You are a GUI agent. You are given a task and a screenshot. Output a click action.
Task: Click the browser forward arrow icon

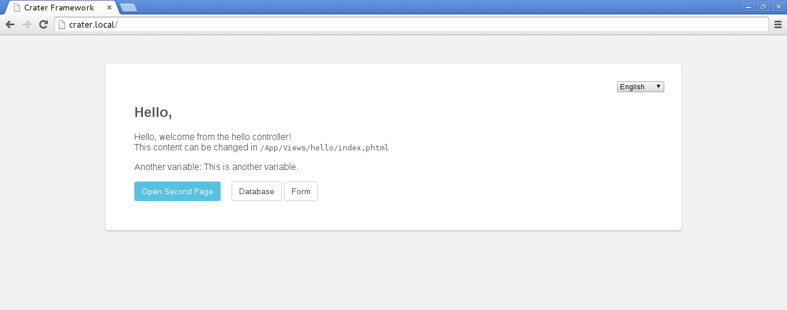tap(27, 24)
